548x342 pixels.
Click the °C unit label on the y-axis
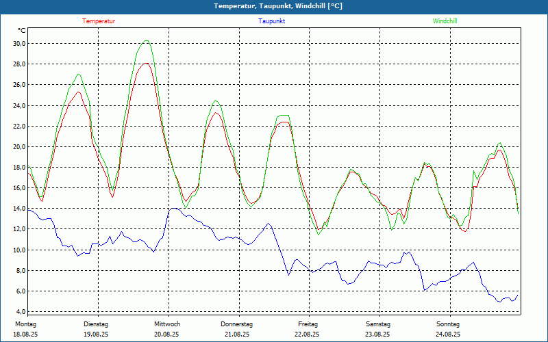(22, 31)
